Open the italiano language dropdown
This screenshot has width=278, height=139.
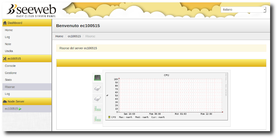pos(243,10)
